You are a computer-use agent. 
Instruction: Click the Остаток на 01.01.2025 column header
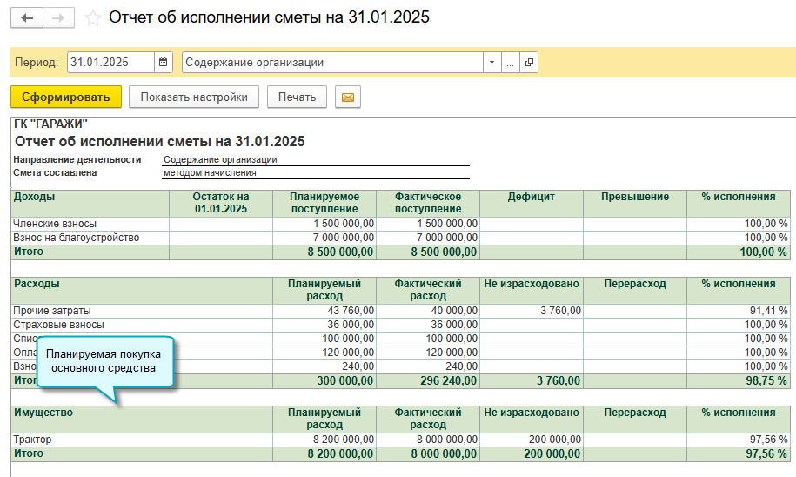pyautogui.click(x=221, y=203)
